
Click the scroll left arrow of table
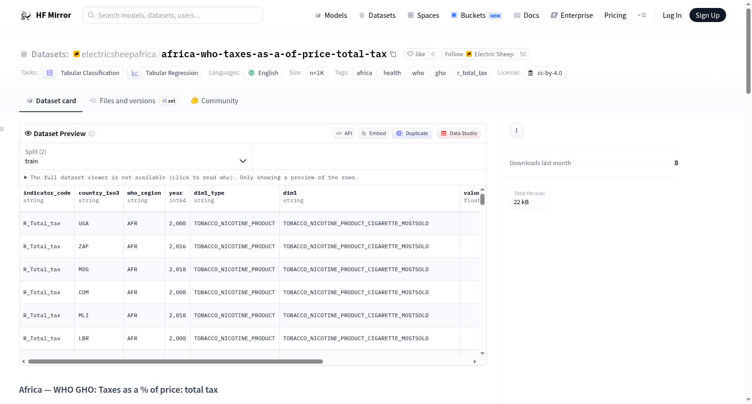click(x=23, y=362)
